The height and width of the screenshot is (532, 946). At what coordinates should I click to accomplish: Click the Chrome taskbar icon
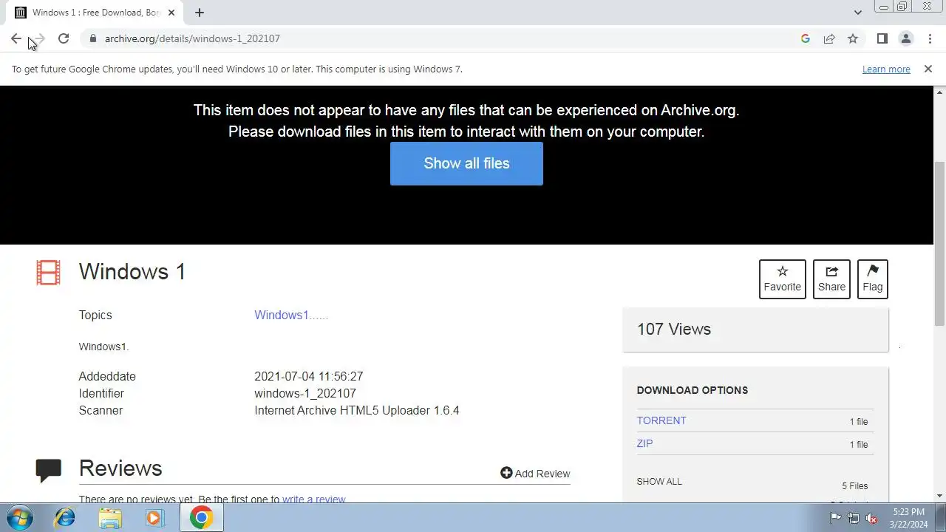(201, 518)
